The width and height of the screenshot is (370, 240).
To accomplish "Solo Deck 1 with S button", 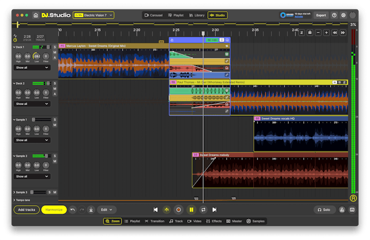I will tap(55, 47).
